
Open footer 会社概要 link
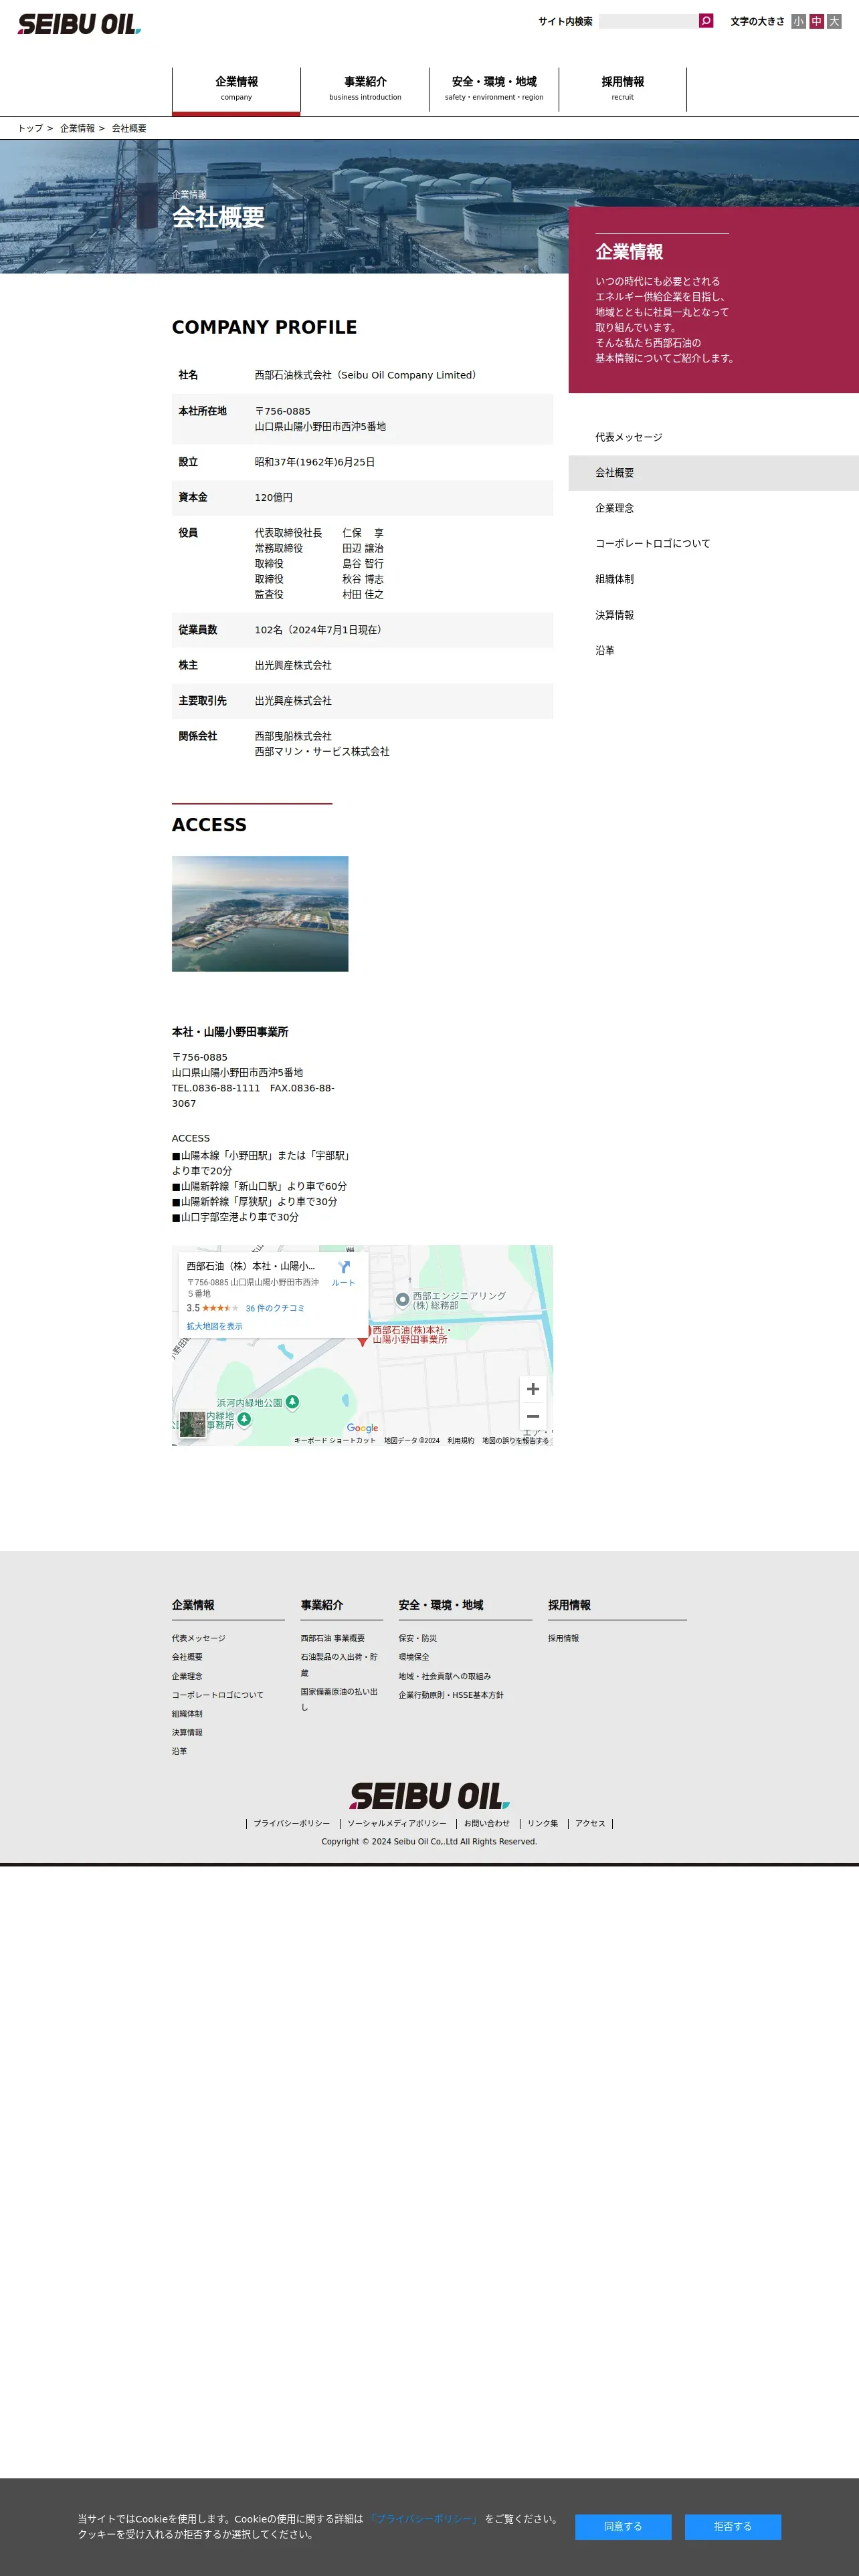click(x=187, y=1657)
